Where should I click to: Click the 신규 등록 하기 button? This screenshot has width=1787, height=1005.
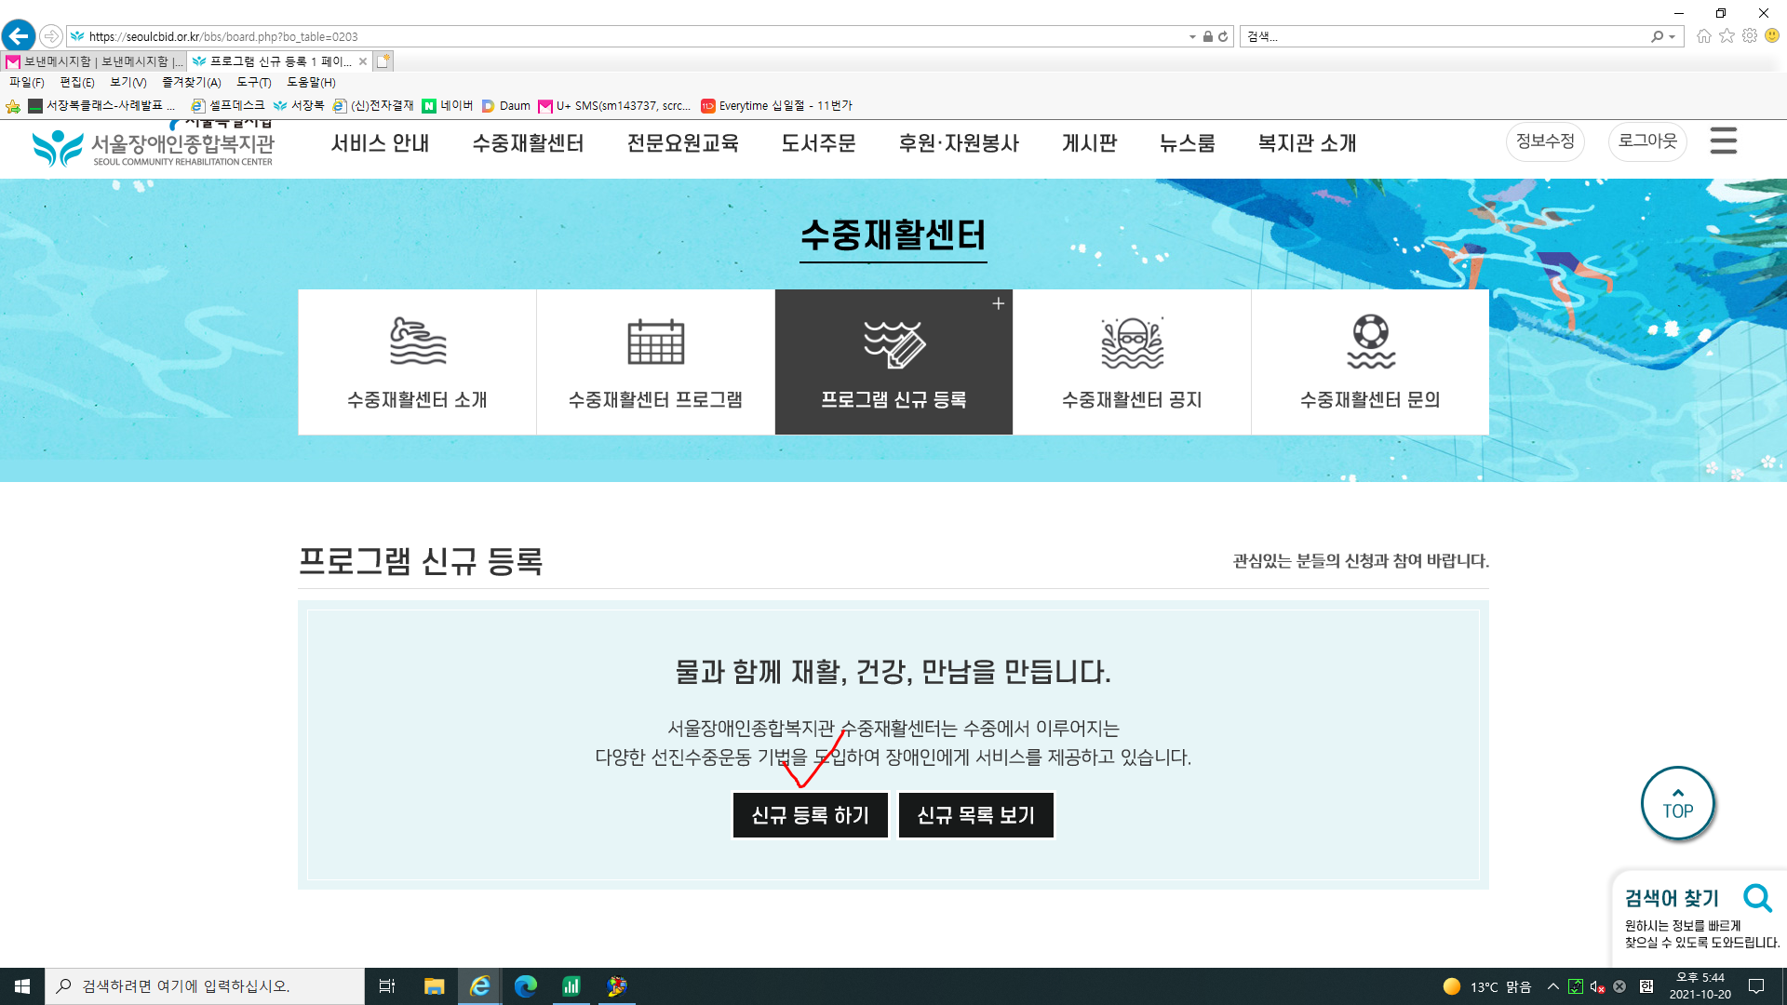point(810,815)
